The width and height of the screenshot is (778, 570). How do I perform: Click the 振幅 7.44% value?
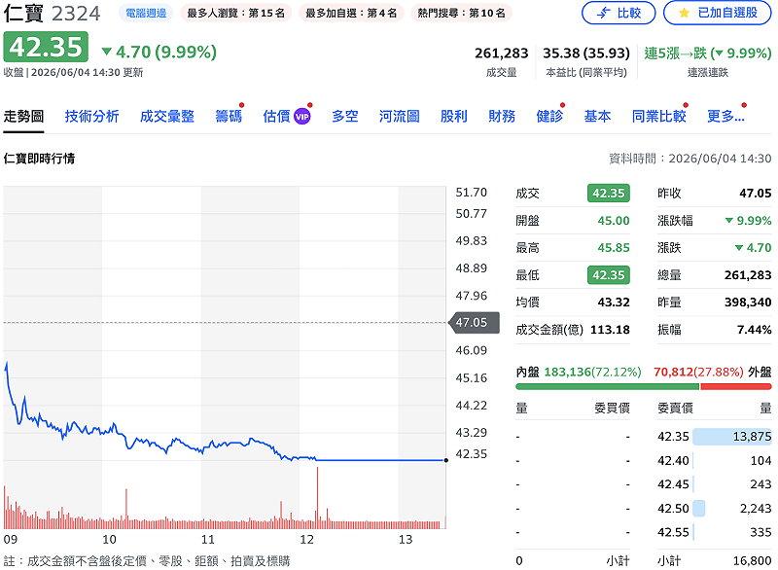pos(755,330)
